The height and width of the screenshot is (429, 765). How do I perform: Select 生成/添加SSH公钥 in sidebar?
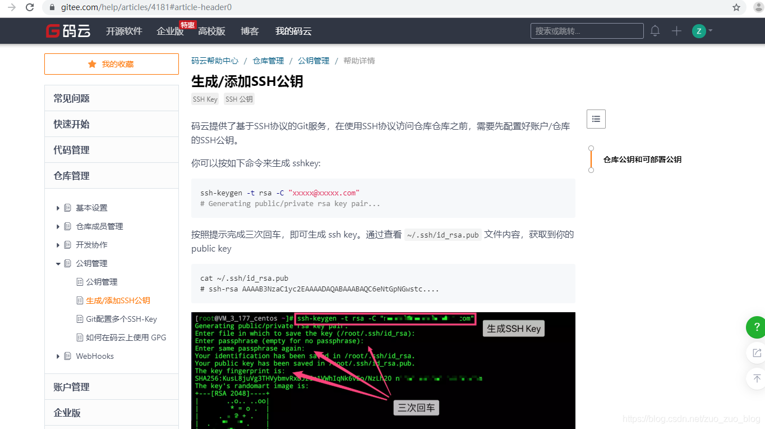tap(118, 300)
